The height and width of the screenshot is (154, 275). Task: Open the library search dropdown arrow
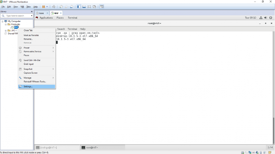(x=32, y=16)
